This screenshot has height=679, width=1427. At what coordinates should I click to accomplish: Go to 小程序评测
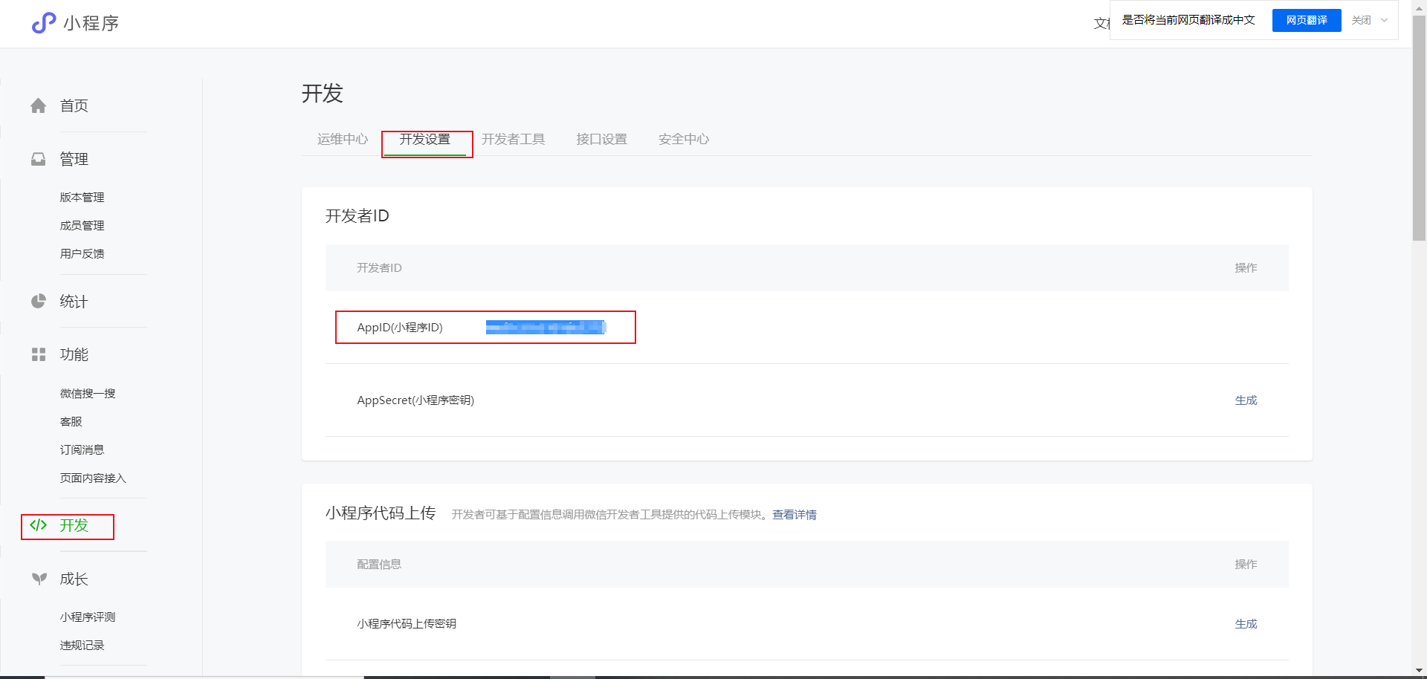[x=88, y=617]
